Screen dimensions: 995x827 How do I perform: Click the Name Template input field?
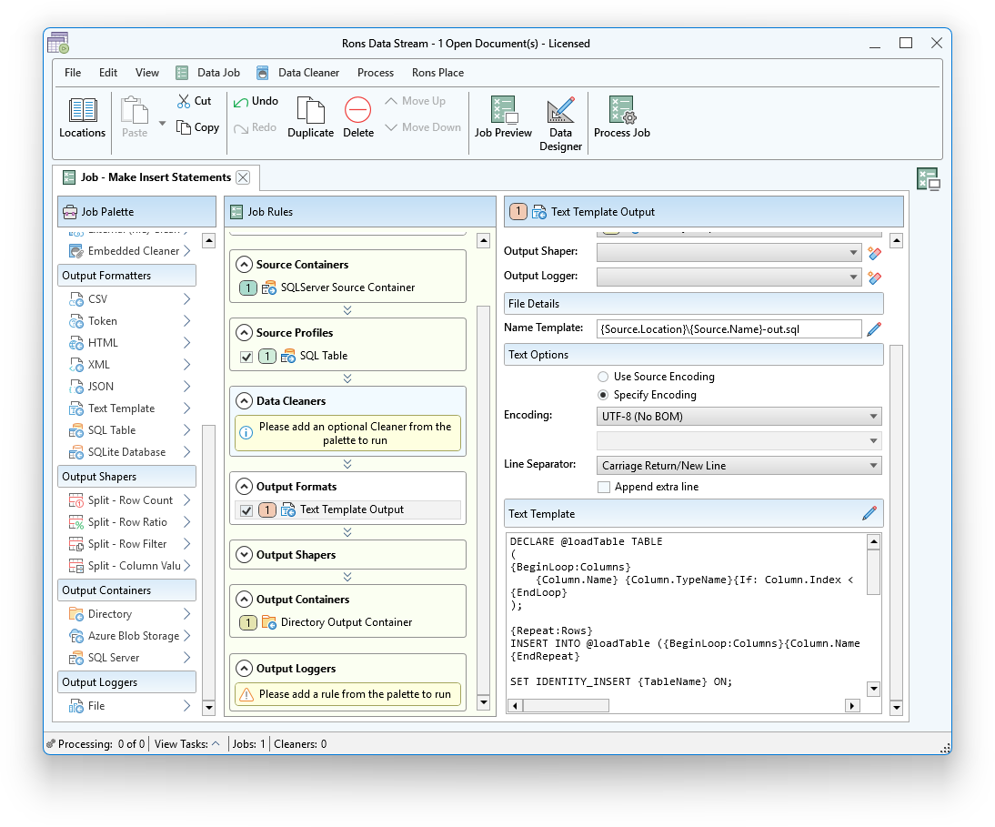729,328
